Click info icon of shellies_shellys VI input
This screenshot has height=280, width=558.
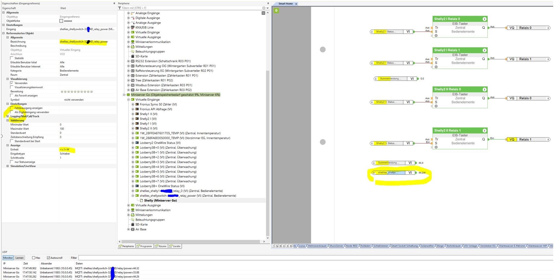click(x=374, y=173)
